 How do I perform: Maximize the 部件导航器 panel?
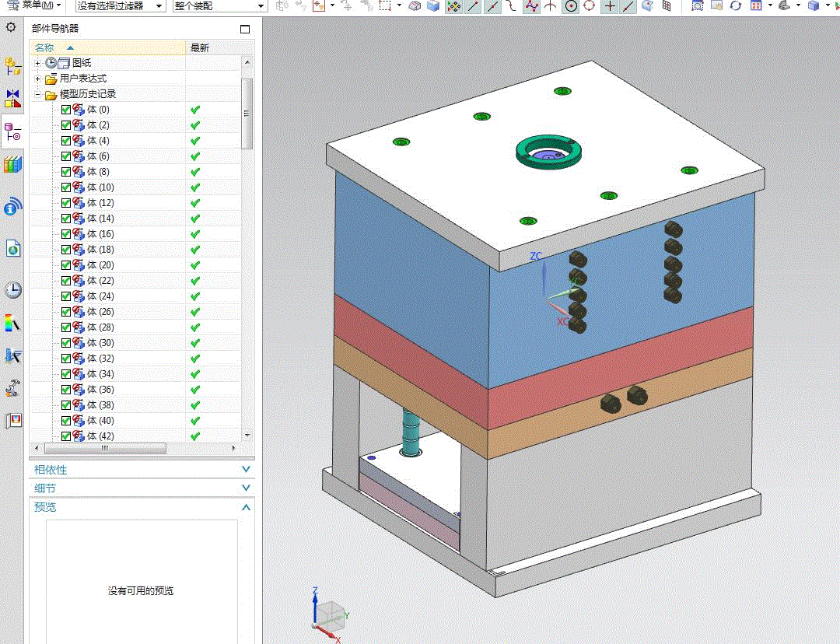pos(245,29)
